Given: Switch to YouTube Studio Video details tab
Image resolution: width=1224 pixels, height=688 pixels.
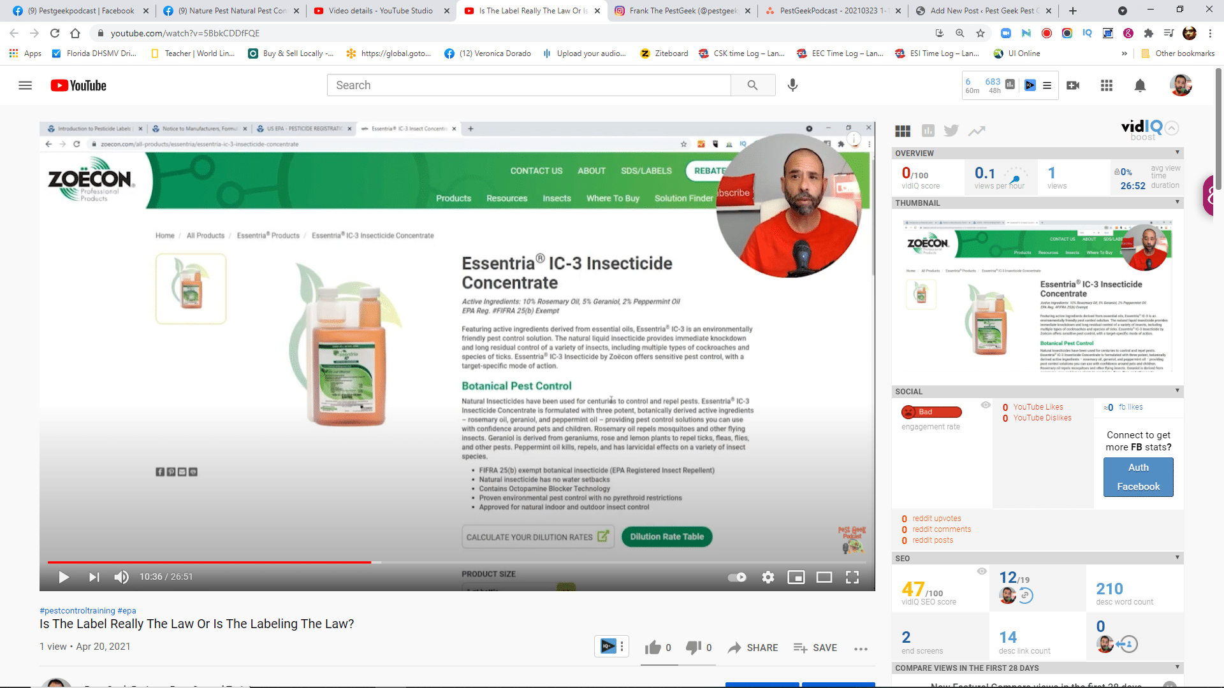Looking at the screenshot, I should [x=381, y=11].
